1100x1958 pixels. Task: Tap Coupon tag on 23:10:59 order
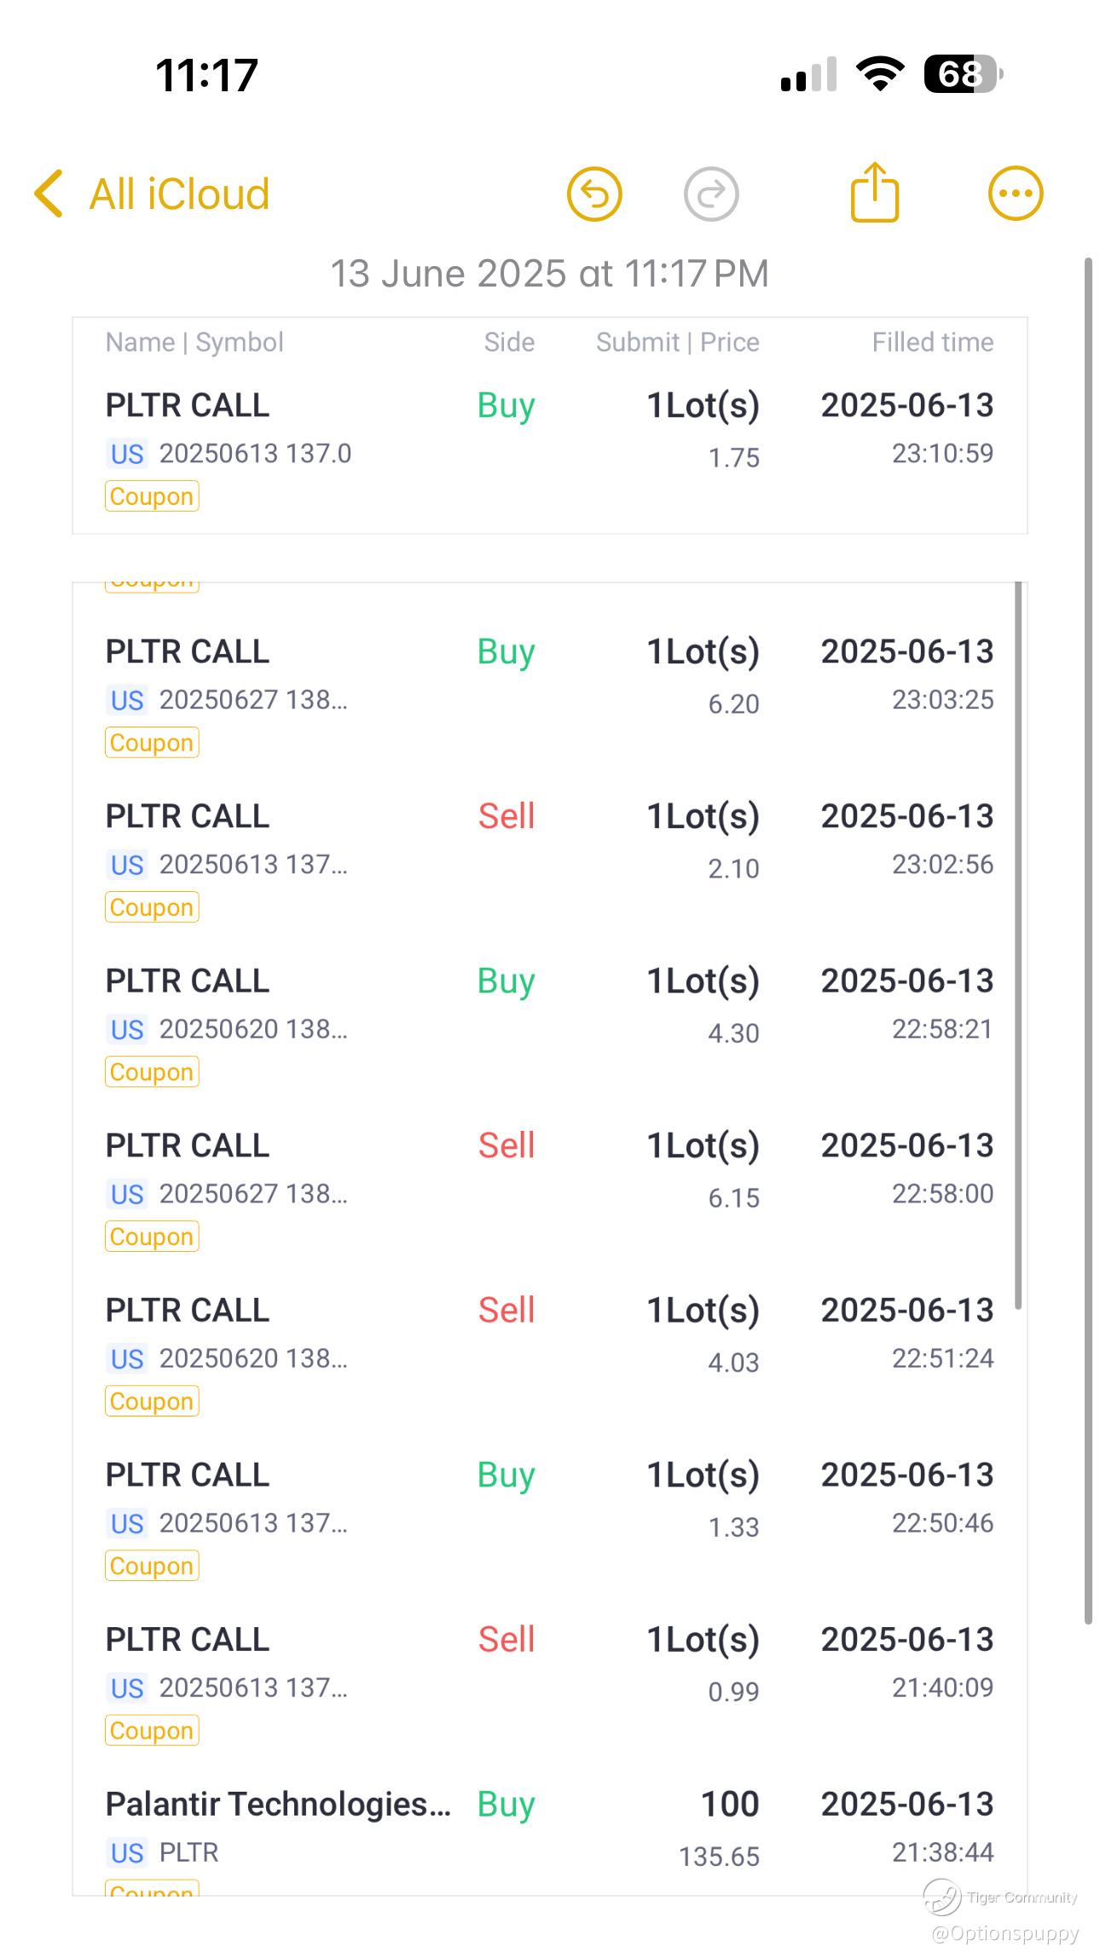coord(152,496)
